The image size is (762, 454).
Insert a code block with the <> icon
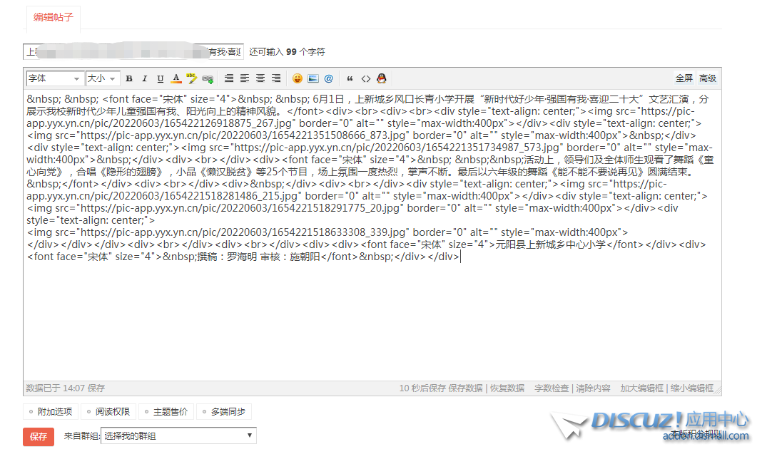coord(365,78)
